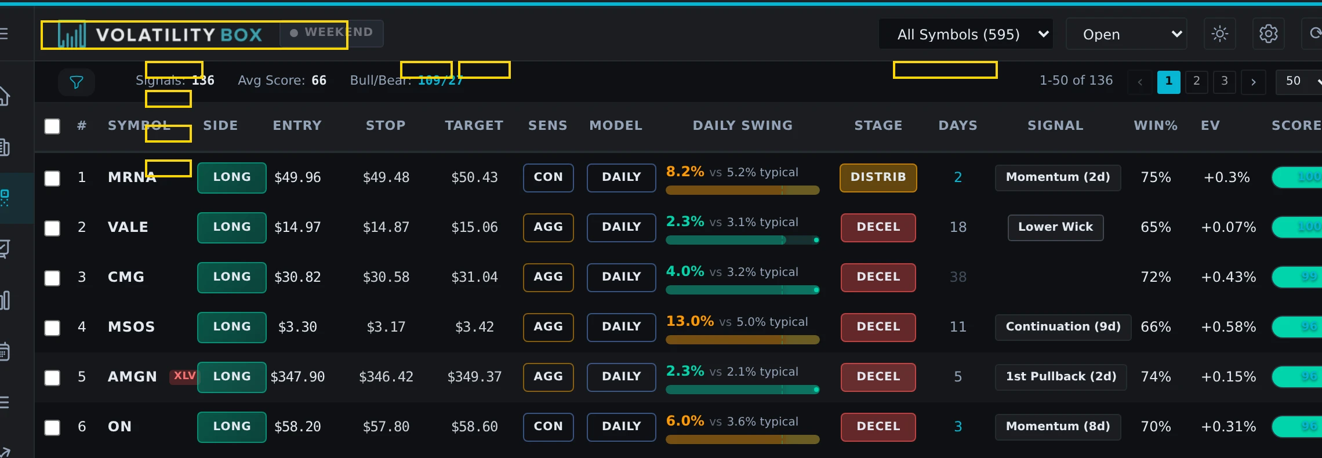This screenshot has height=458, width=1322.
Task: Go to Home in the sidebar
Action: tap(5, 96)
